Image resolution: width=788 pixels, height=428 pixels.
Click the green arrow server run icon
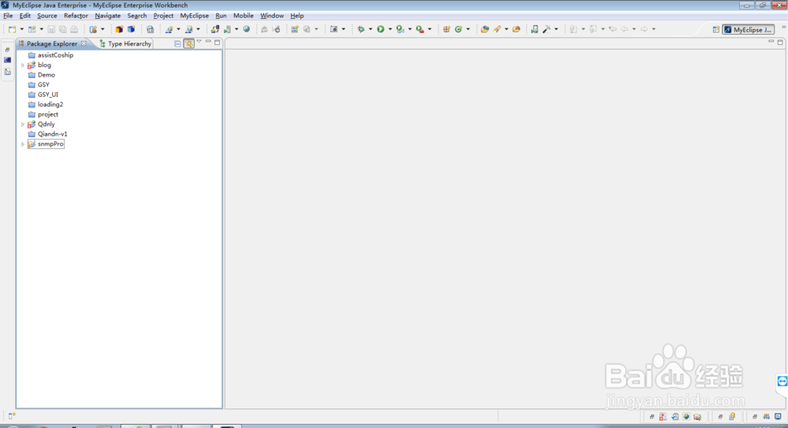tap(228, 29)
